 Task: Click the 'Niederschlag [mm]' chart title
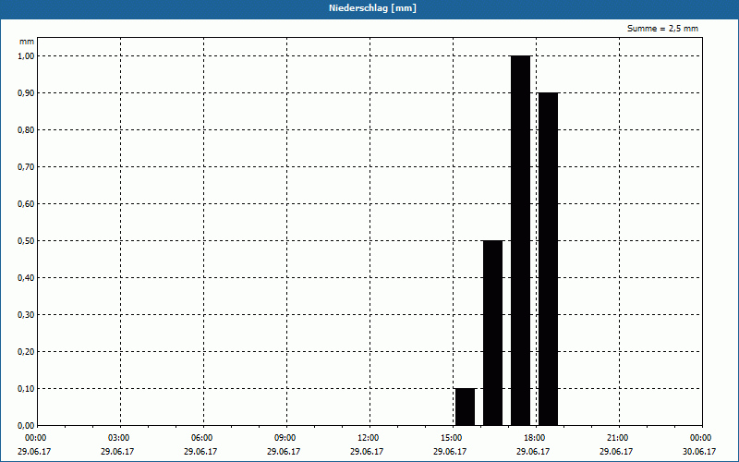point(372,8)
